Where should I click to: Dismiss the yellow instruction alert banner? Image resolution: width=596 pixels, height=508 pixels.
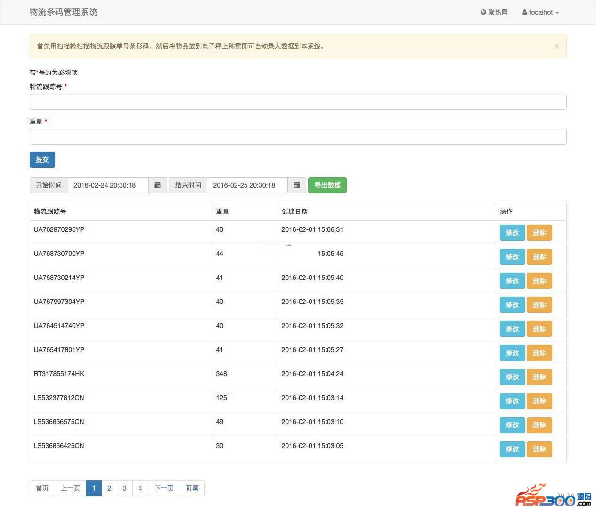pos(556,46)
